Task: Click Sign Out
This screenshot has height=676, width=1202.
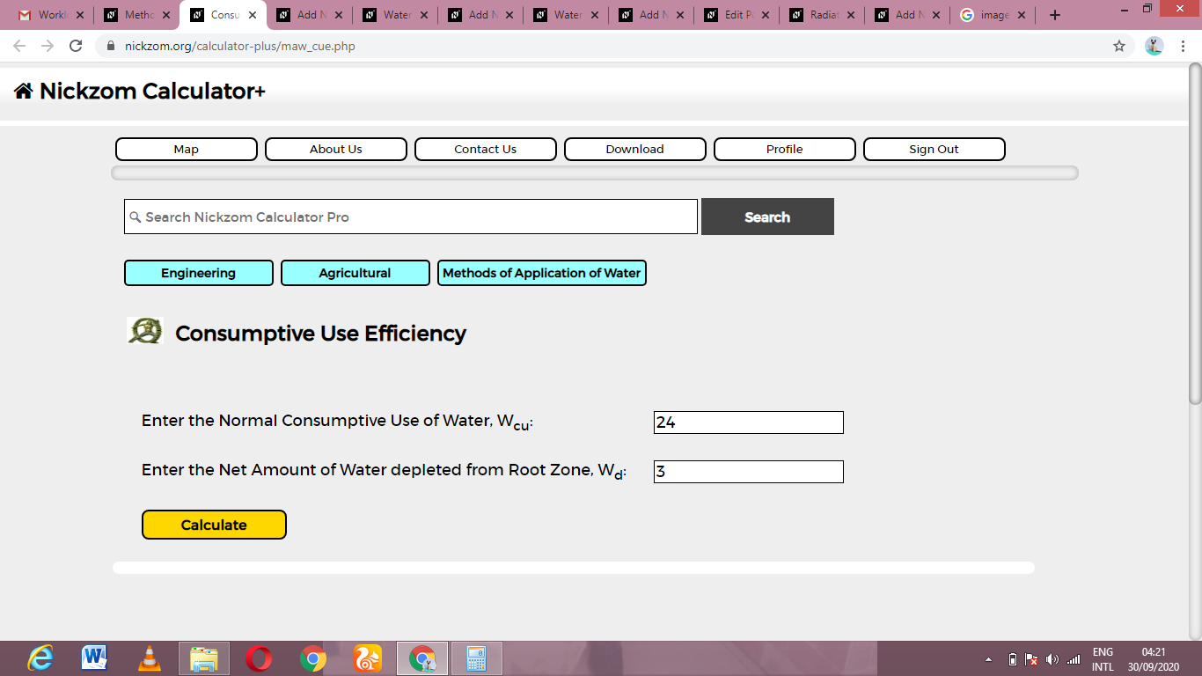Action: click(x=934, y=149)
